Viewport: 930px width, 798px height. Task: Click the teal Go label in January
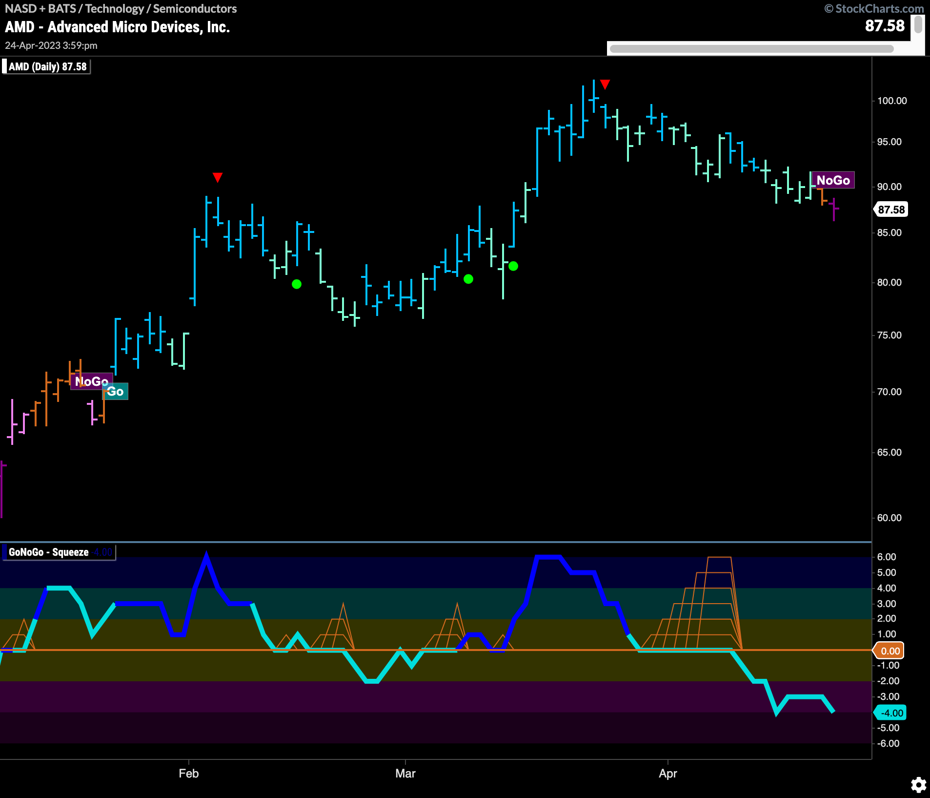pos(116,391)
